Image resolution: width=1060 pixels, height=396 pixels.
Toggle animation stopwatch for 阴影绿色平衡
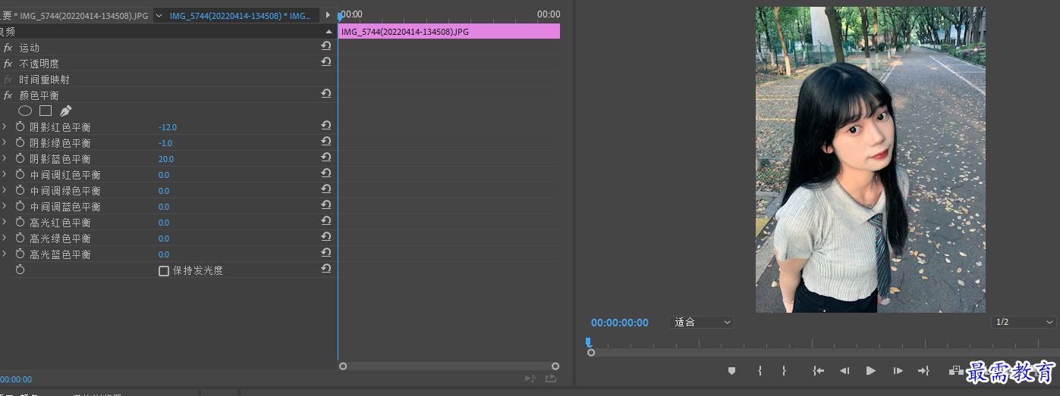point(20,143)
